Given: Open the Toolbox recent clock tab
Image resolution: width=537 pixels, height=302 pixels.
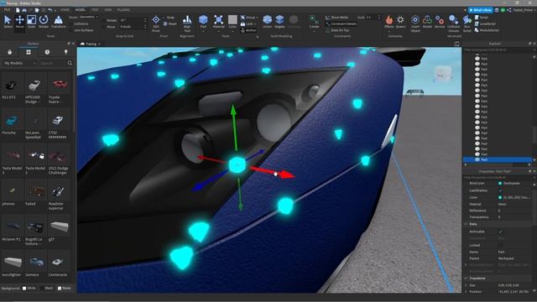Looking at the screenshot, I should click(x=47, y=52).
